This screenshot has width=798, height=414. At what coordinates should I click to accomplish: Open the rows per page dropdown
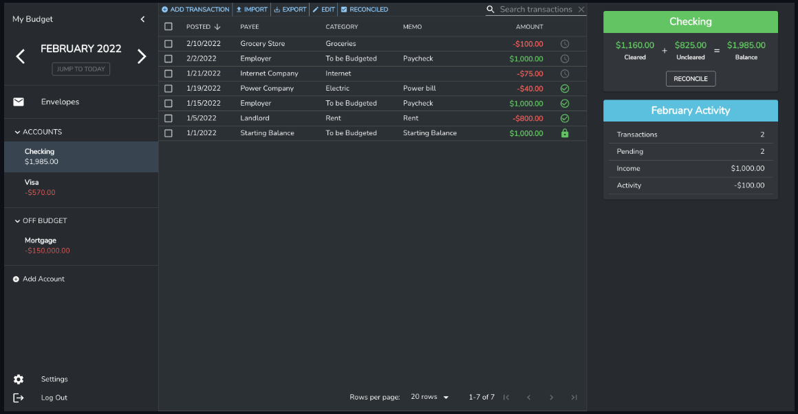coord(430,397)
